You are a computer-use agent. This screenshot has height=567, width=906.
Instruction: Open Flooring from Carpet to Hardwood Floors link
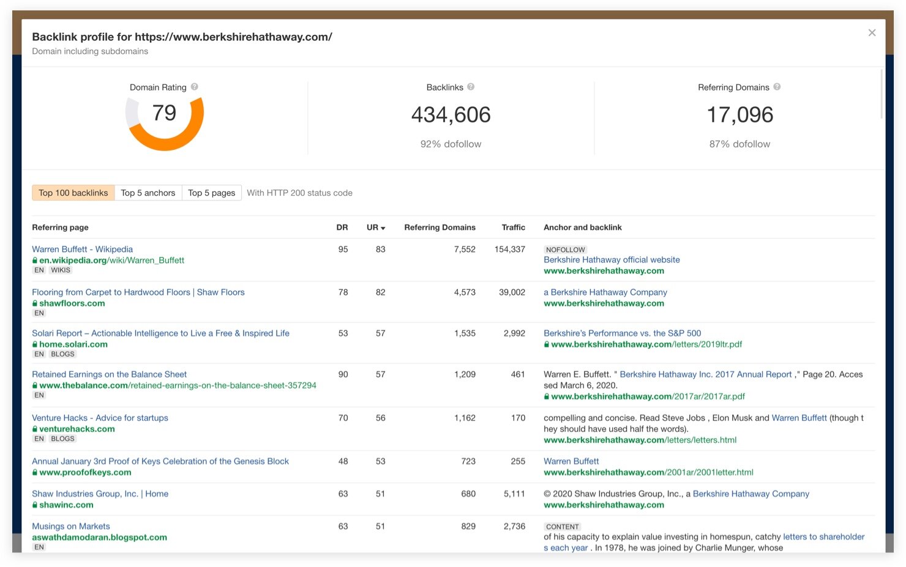[138, 292]
